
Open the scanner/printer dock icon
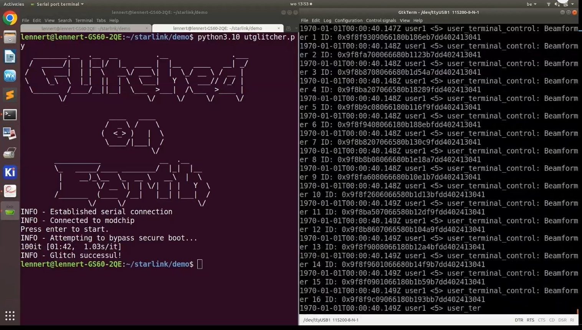point(10,153)
